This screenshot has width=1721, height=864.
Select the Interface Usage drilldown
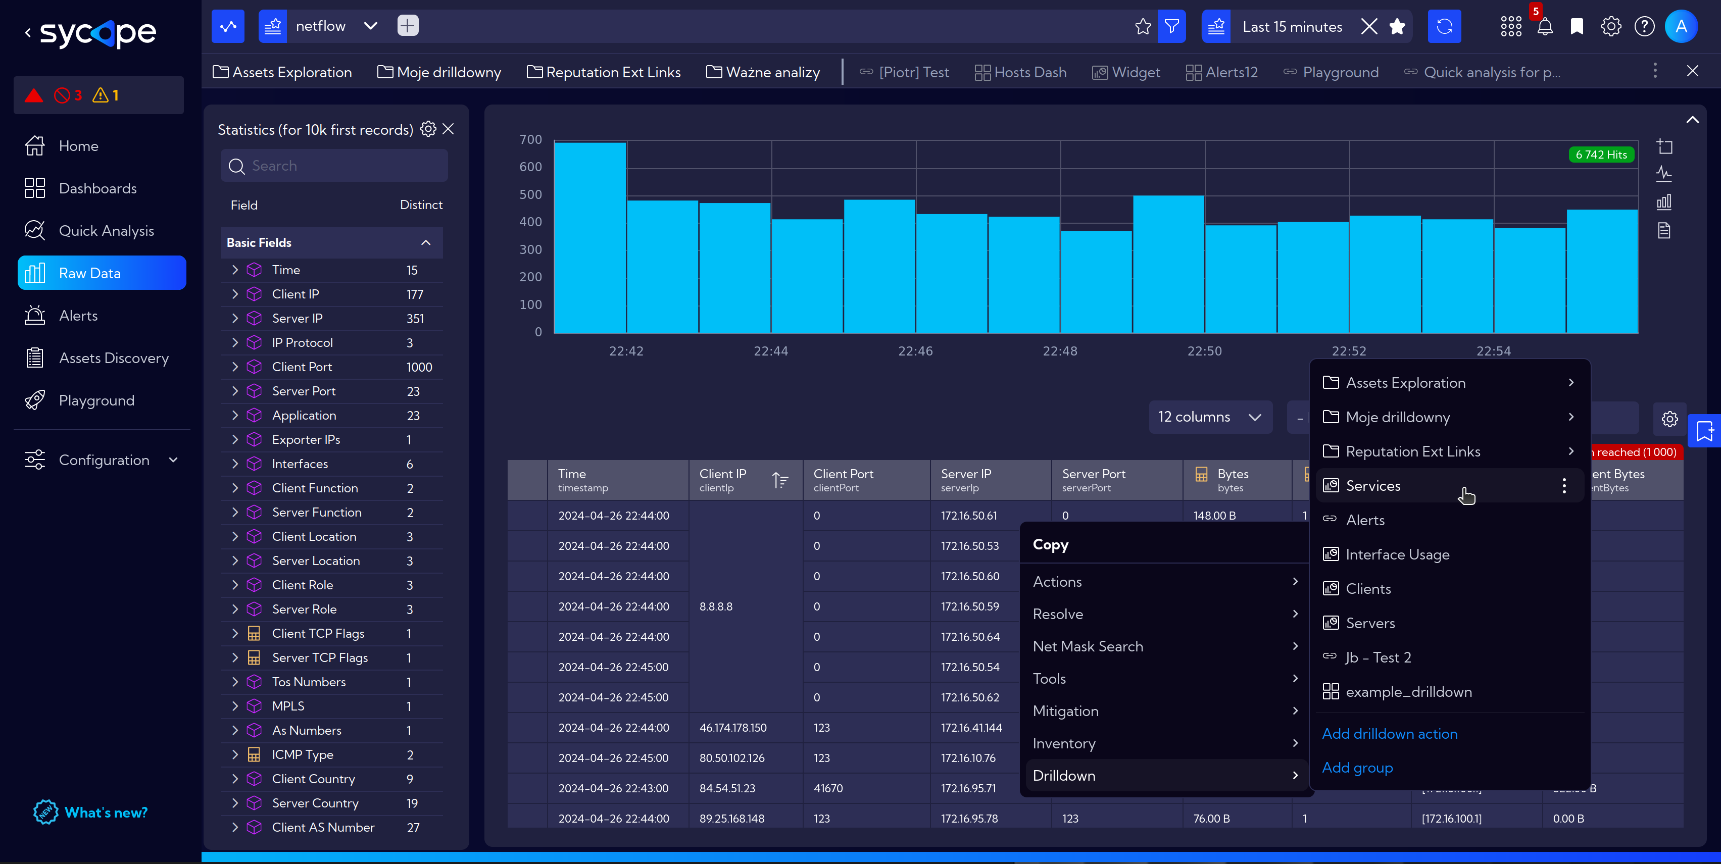(1450, 554)
